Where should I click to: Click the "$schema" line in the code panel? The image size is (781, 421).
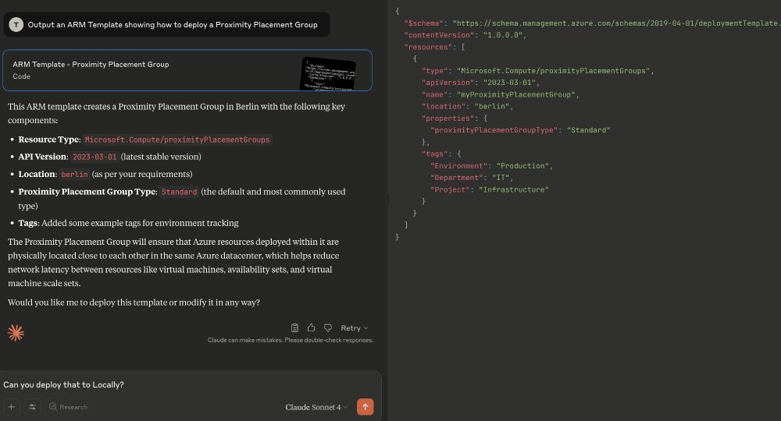click(x=593, y=23)
